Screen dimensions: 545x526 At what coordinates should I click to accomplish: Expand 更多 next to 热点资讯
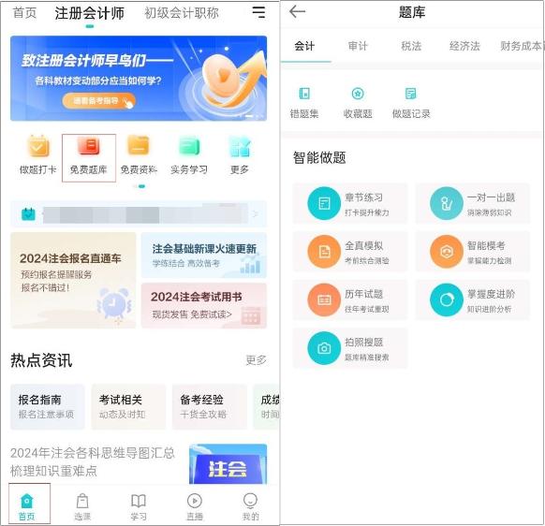pos(257,360)
